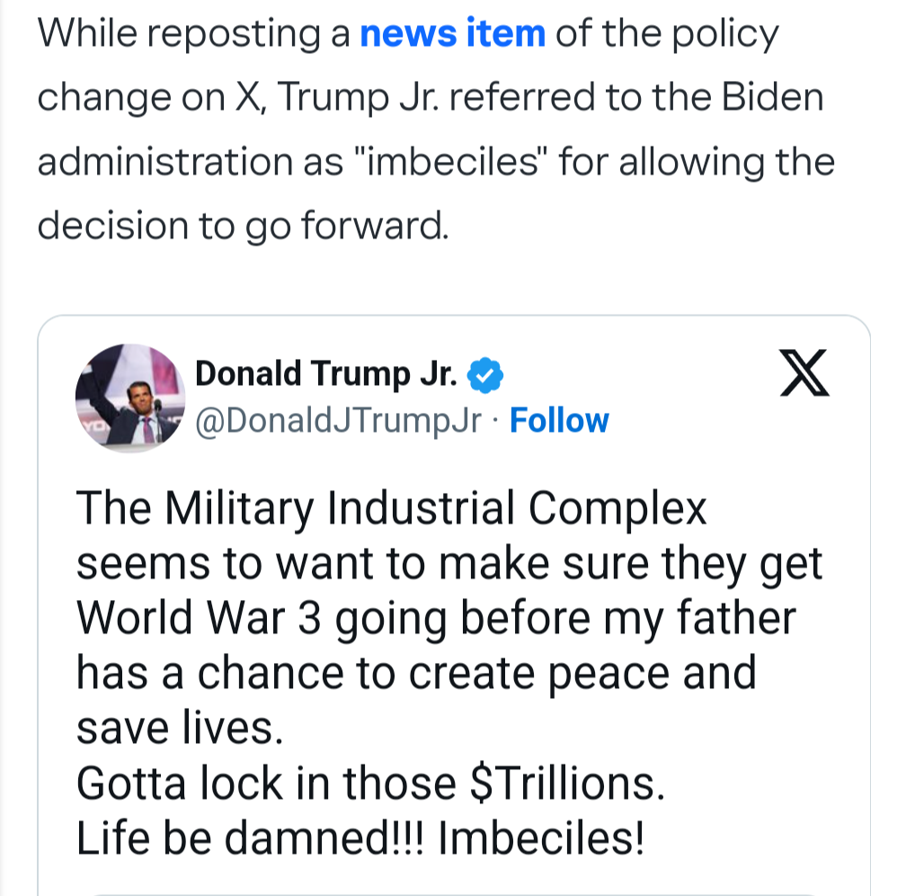Click the blue verified checkmark badge

488,375
